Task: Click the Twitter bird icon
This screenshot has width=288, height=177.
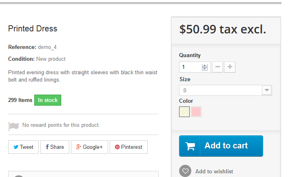Action: [x=16, y=147]
